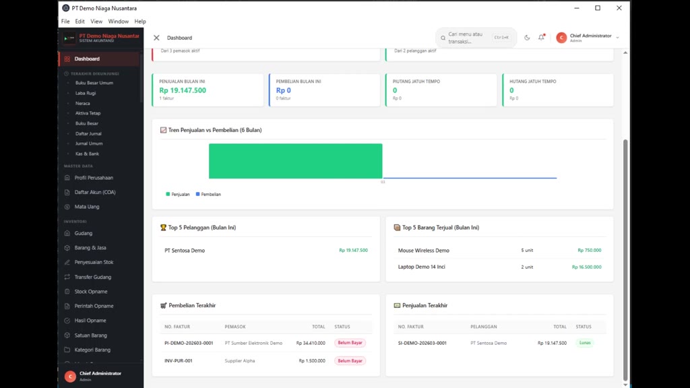Open Aktiva Tetap from recent list
Screen dimensions: 690x388
[88, 113]
